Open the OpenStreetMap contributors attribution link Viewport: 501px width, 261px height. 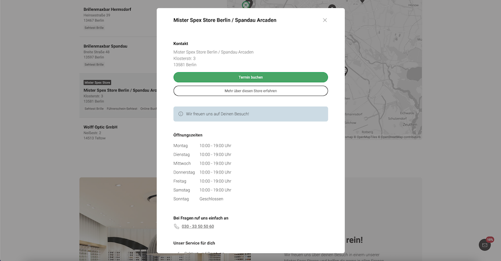pyautogui.click(x=401, y=137)
